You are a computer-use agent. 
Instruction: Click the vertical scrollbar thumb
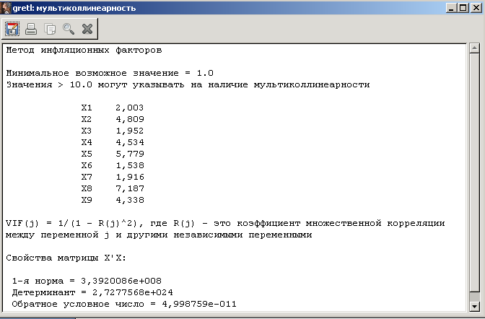point(474,172)
